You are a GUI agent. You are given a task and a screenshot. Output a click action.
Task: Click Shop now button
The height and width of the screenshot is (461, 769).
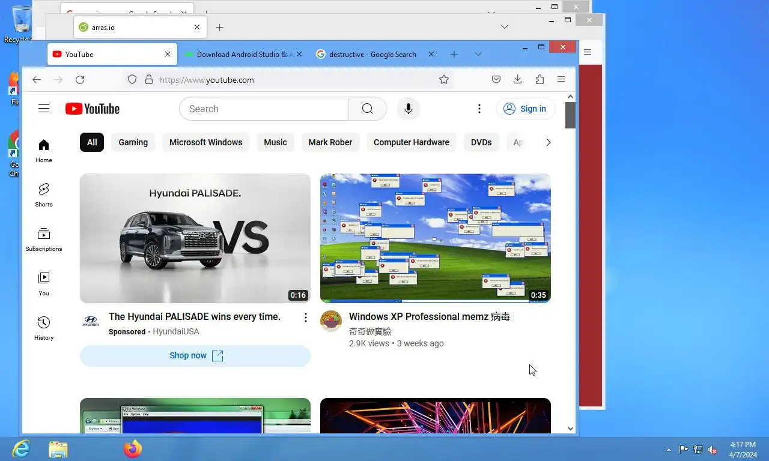pyautogui.click(x=195, y=355)
